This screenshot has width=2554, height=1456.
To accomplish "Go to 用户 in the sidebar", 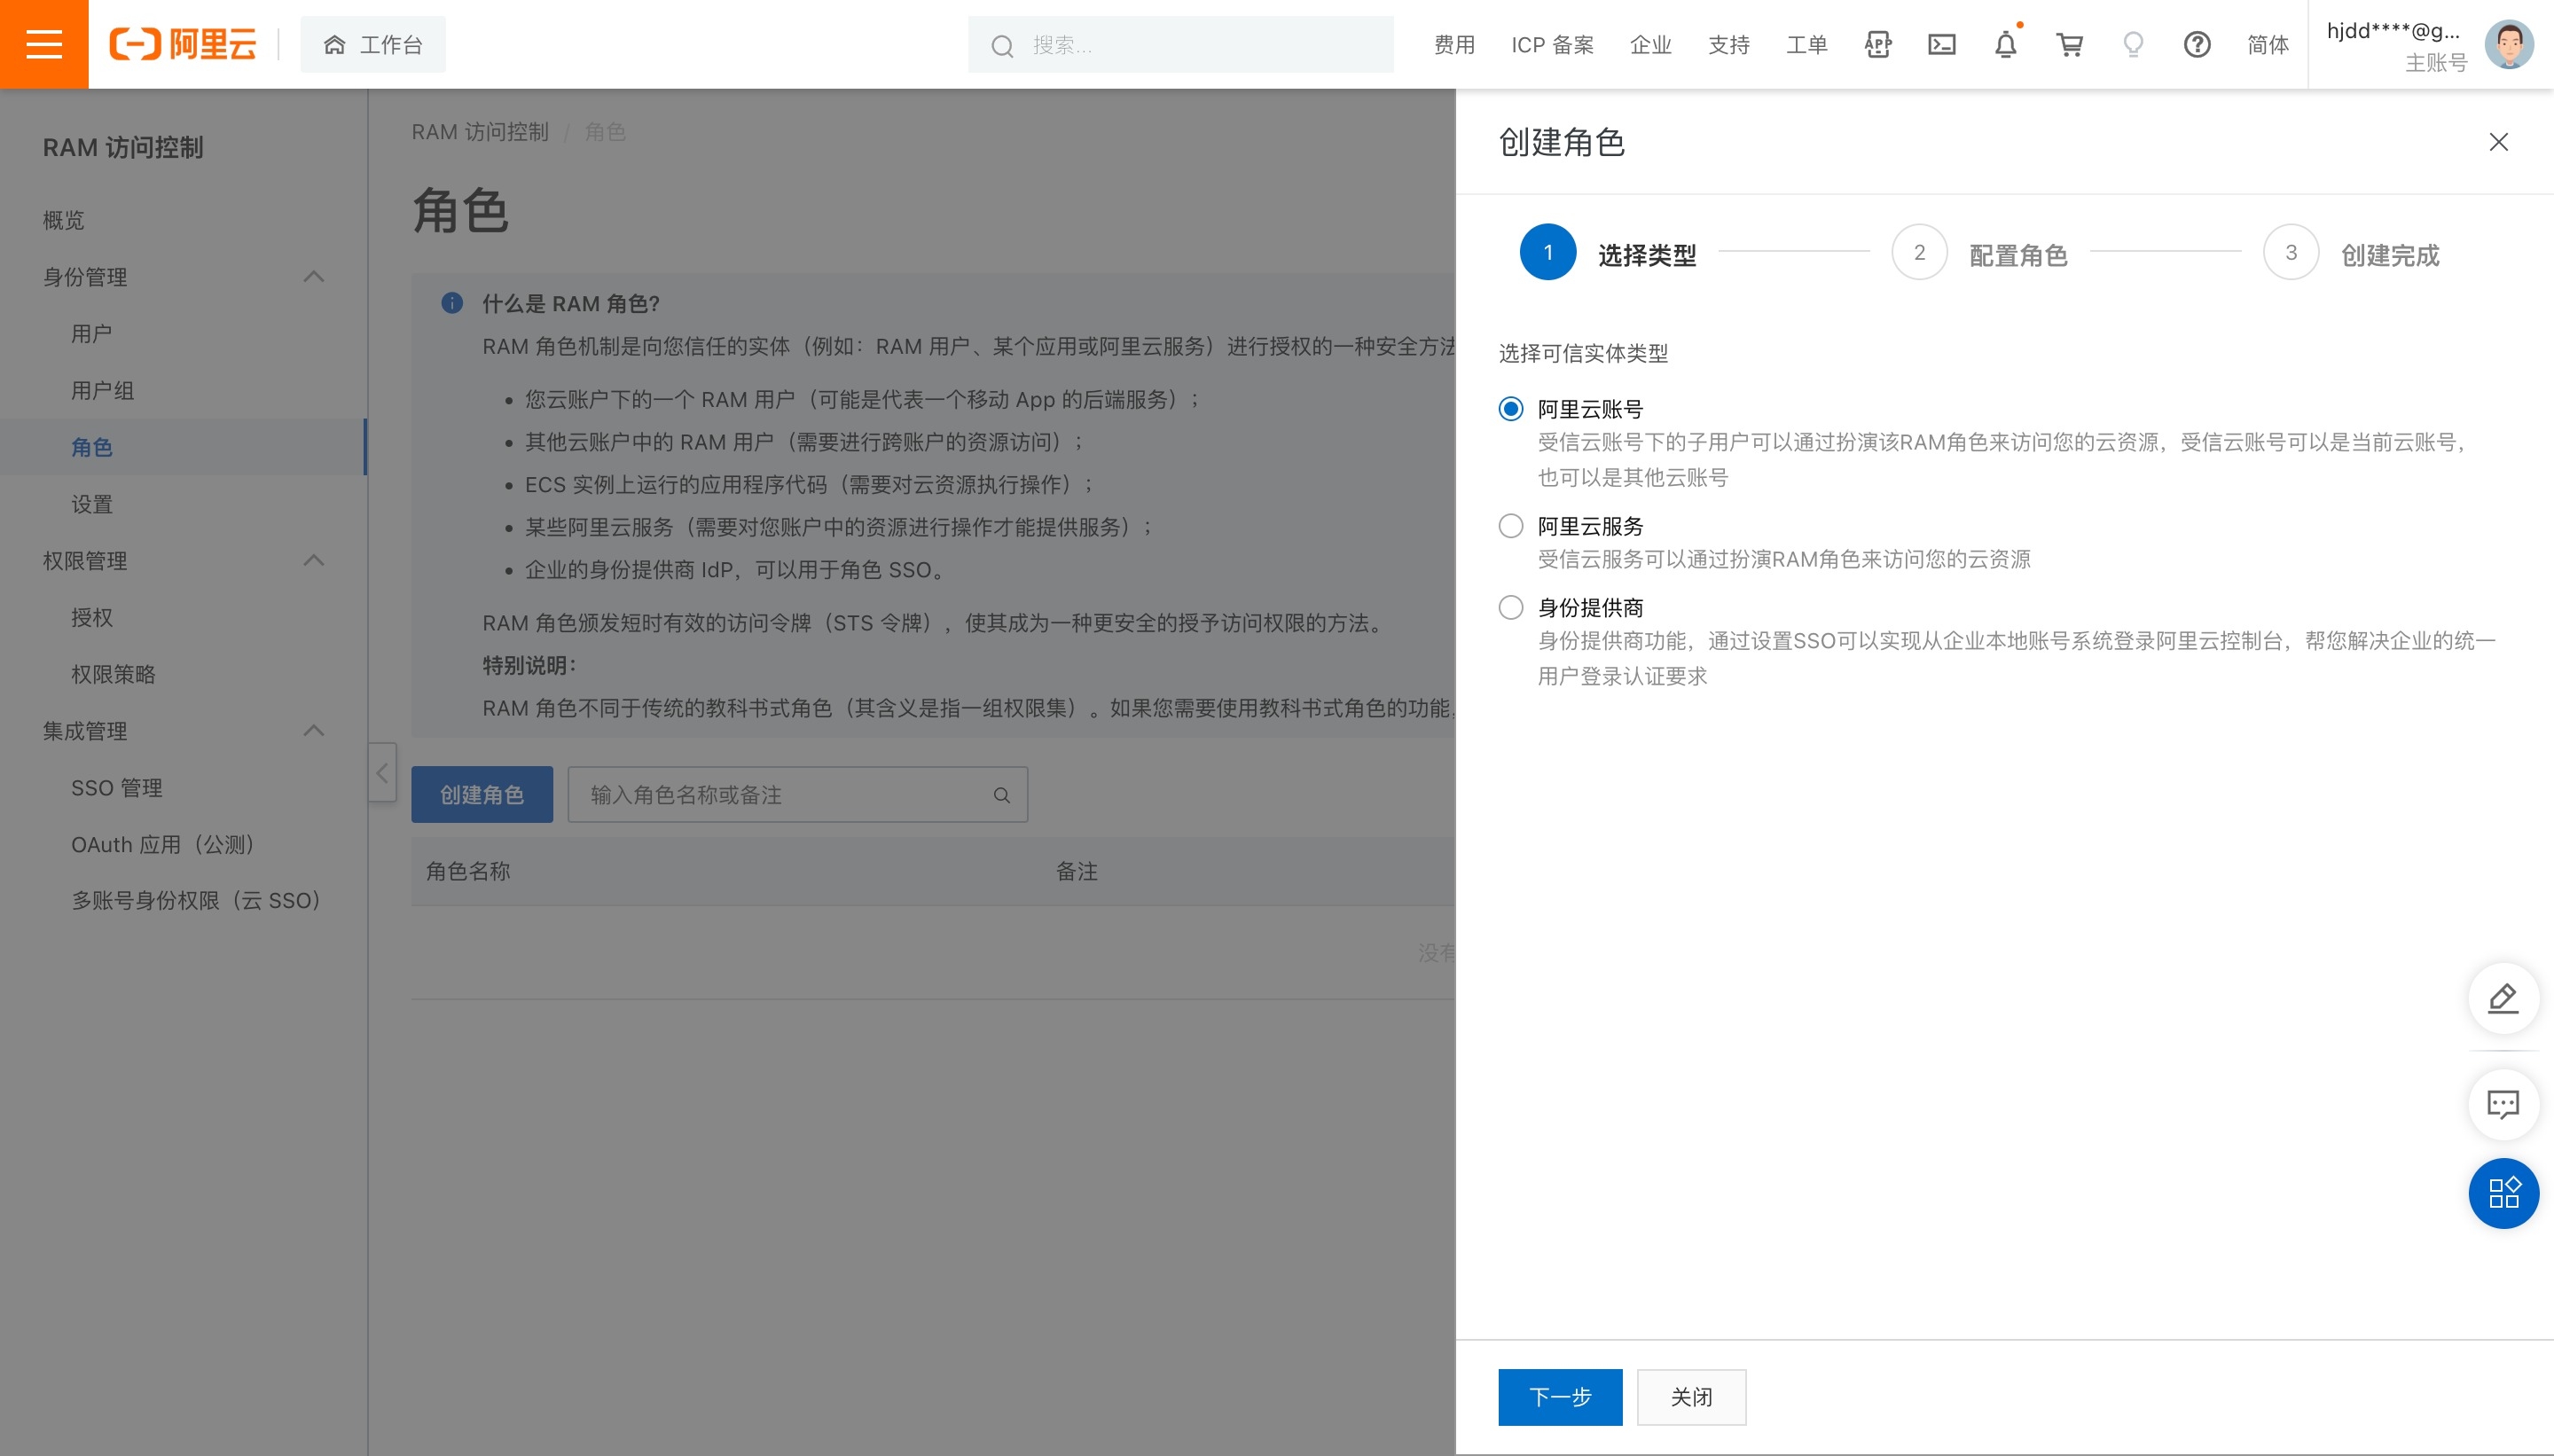I will 92,333.
